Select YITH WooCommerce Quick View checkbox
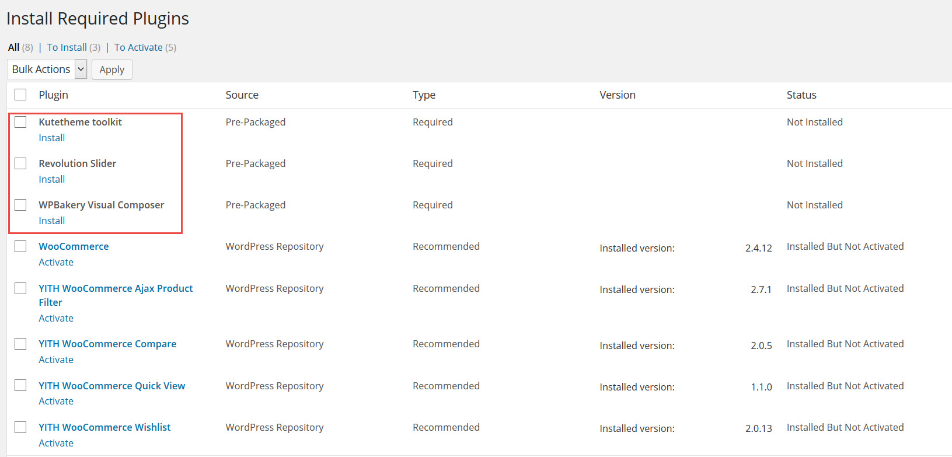Image resolution: width=952 pixels, height=457 pixels. point(20,386)
